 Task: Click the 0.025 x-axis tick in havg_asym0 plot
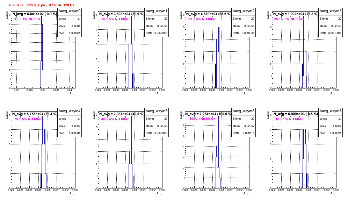click(29, 90)
